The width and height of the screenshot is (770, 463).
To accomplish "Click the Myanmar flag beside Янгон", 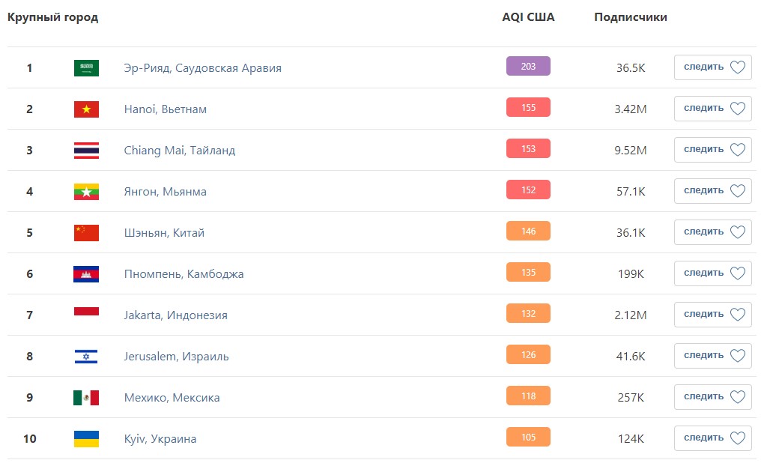I will pos(86,192).
